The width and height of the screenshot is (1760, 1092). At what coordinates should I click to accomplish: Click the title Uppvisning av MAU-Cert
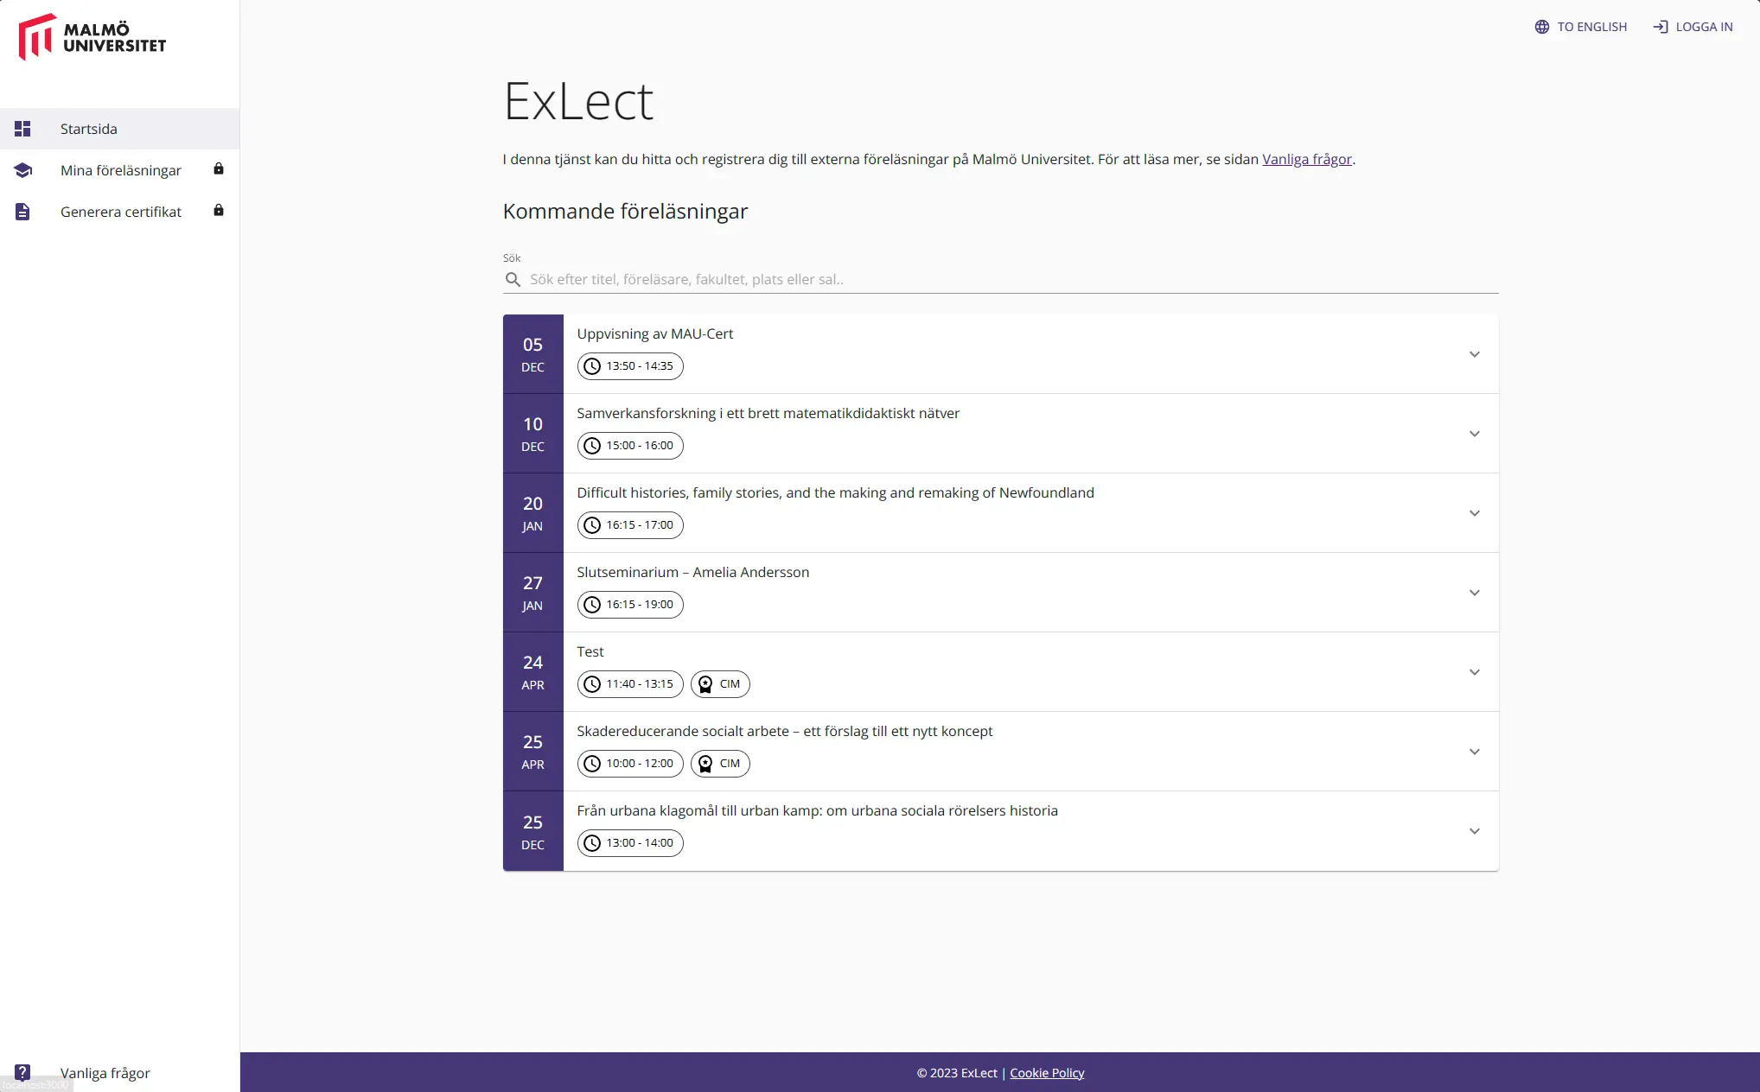coord(655,333)
